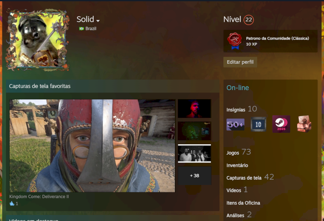324x221 pixels.
Task: Click the On-line status text
Action: click(x=238, y=88)
